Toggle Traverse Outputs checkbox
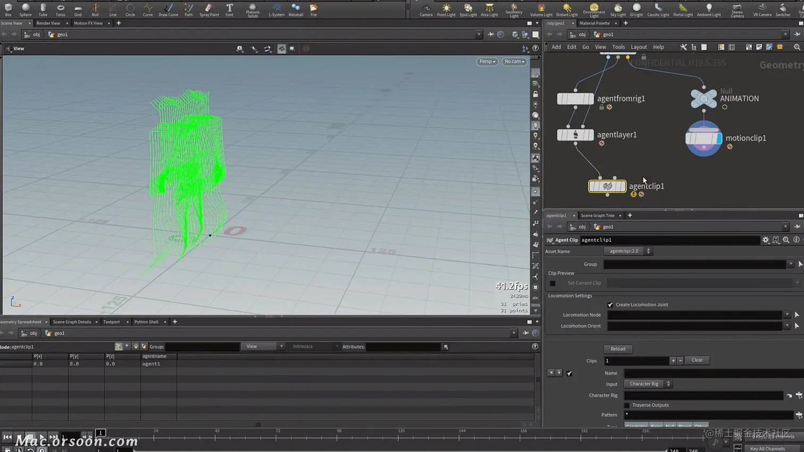804x452 pixels. click(627, 405)
